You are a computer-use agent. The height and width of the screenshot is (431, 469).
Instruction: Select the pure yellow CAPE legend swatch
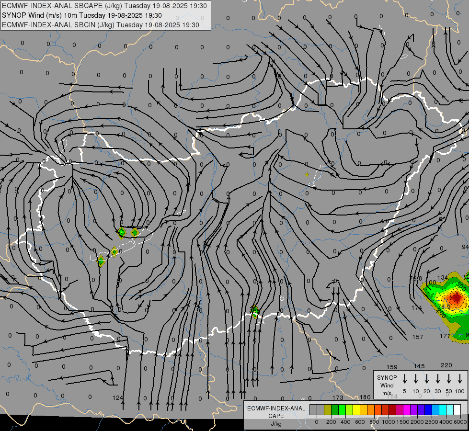point(356,409)
